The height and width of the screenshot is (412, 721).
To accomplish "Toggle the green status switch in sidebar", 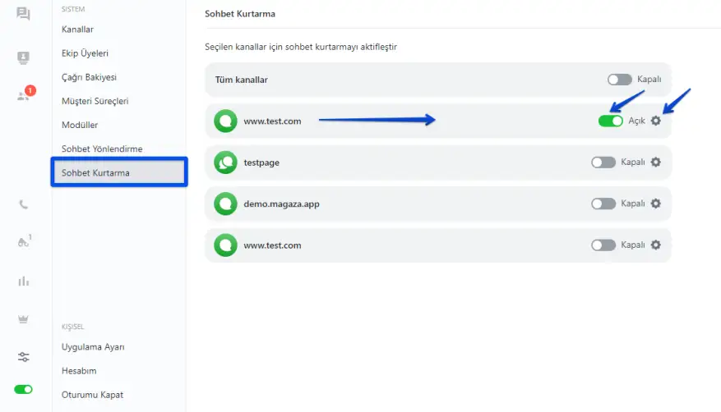I will [x=23, y=389].
